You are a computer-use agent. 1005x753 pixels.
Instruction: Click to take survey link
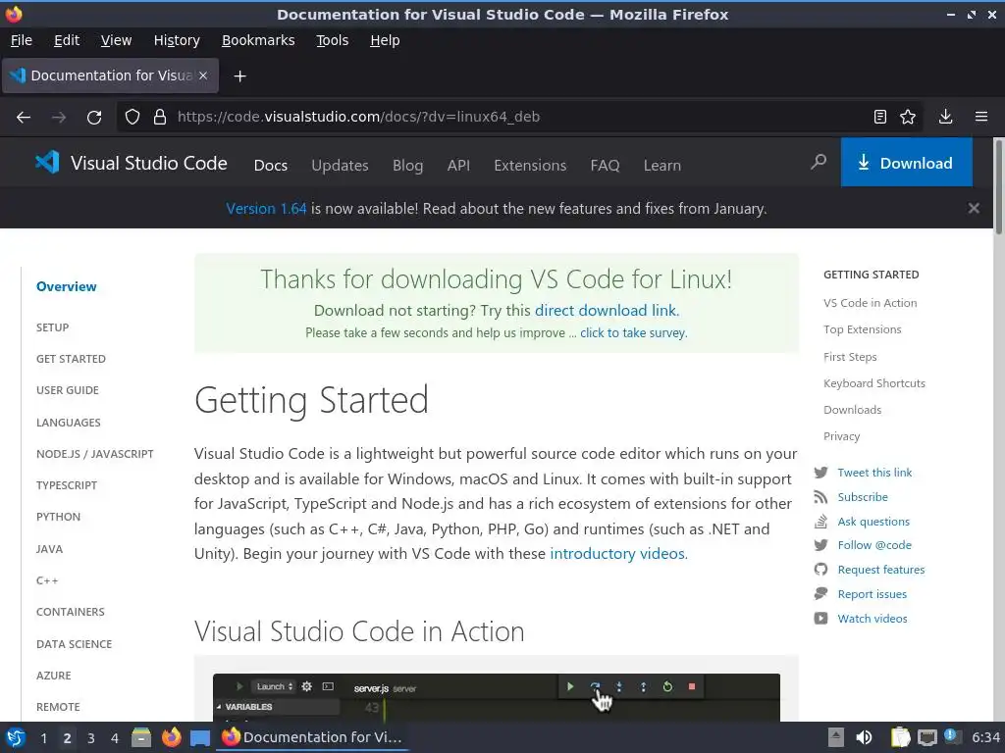633,333
